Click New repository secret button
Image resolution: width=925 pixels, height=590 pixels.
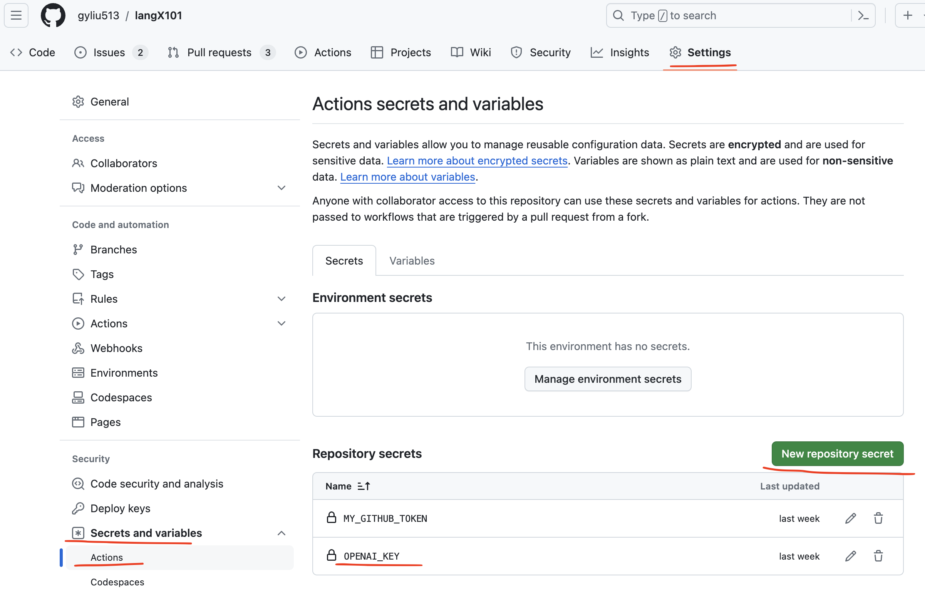[x=838, y=454]
